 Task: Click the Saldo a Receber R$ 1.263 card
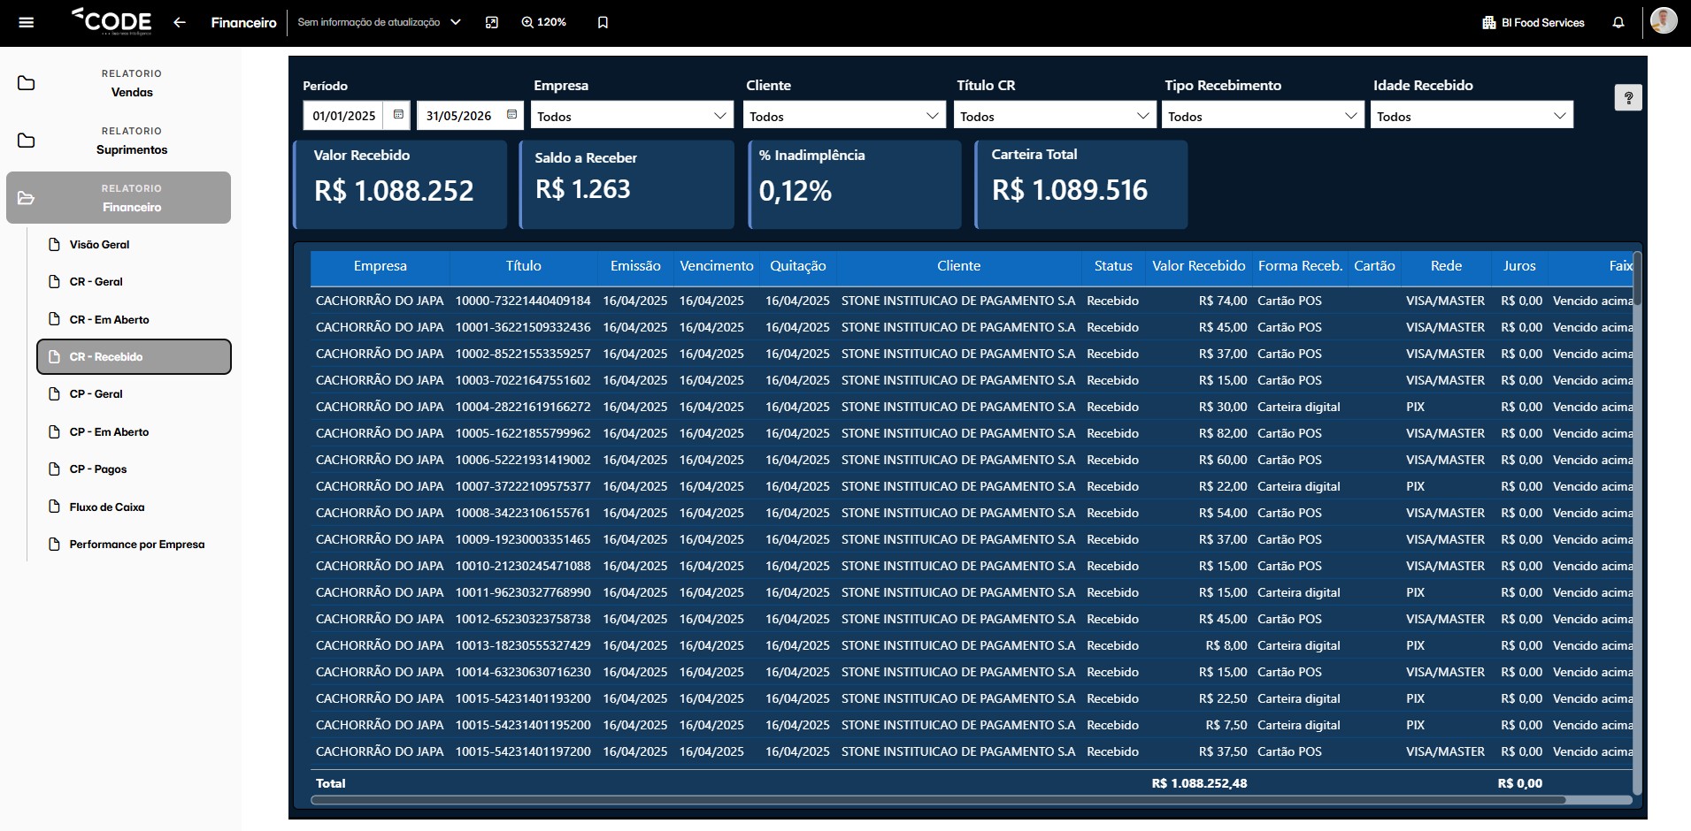point(626,185)
